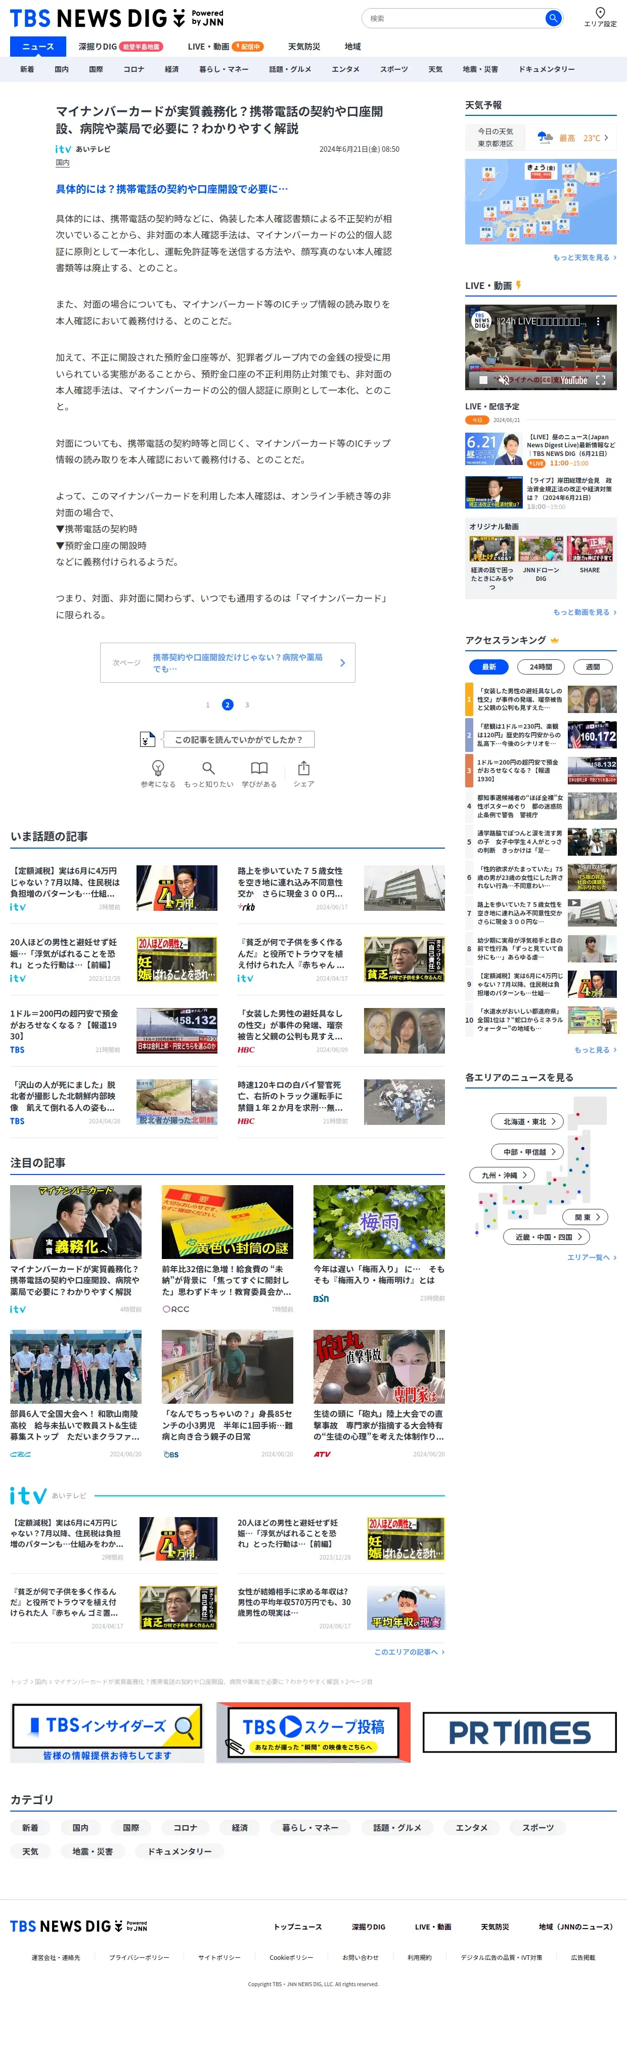Click the survey clipboard icon beside この記事を読んで

click(147, 739)
